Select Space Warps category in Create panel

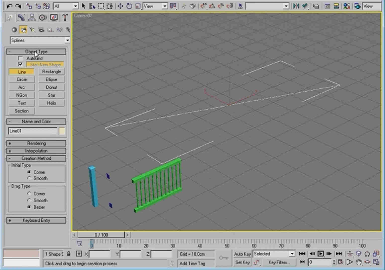pyautogui.click(x=59, y=30)
